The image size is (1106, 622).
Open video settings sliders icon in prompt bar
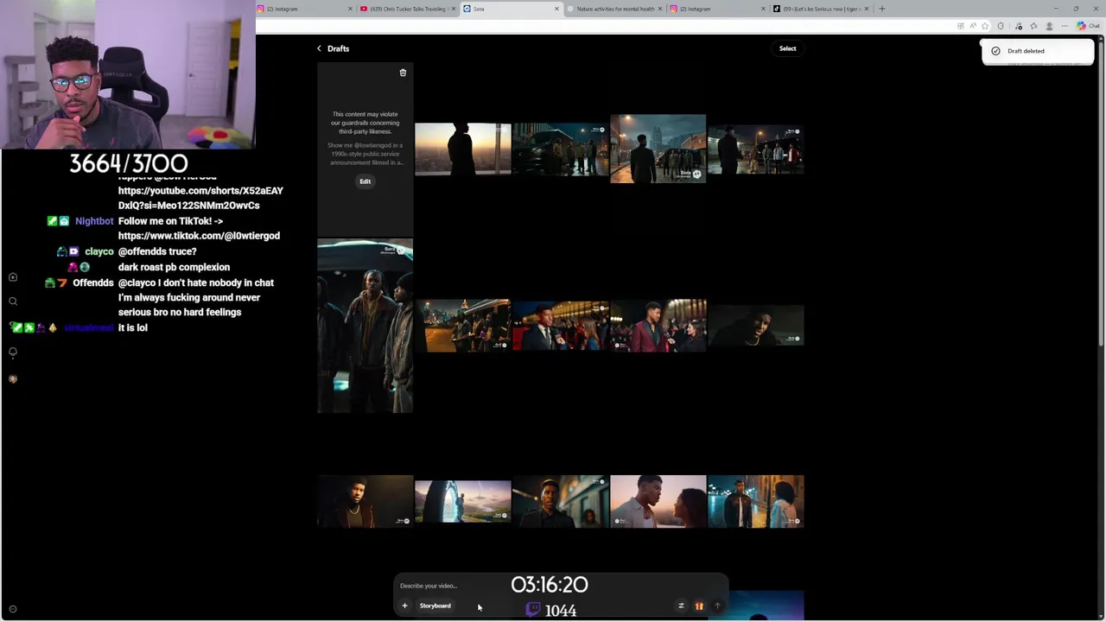(x=681, y=606)
